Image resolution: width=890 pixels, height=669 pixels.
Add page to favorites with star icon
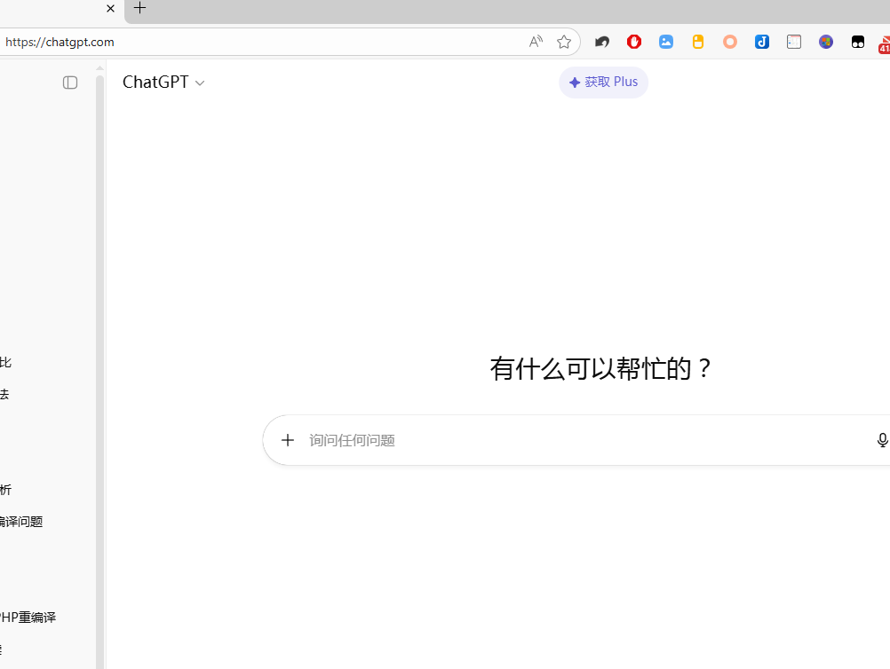(563, 42)
